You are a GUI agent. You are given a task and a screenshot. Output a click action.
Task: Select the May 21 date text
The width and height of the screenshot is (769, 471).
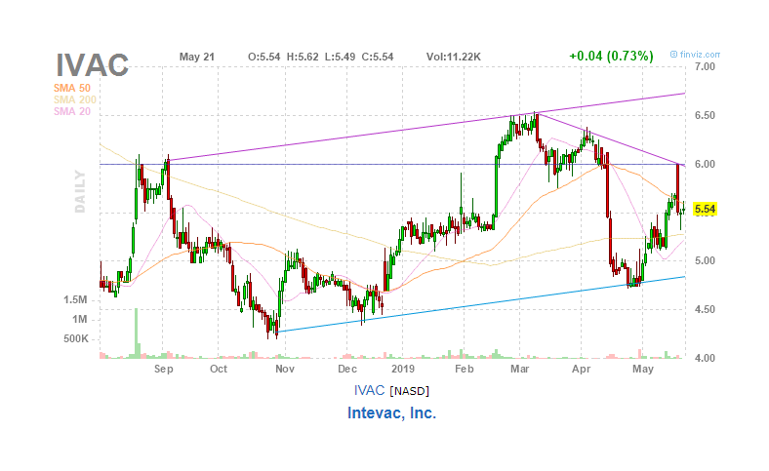(x=197, y=57)
